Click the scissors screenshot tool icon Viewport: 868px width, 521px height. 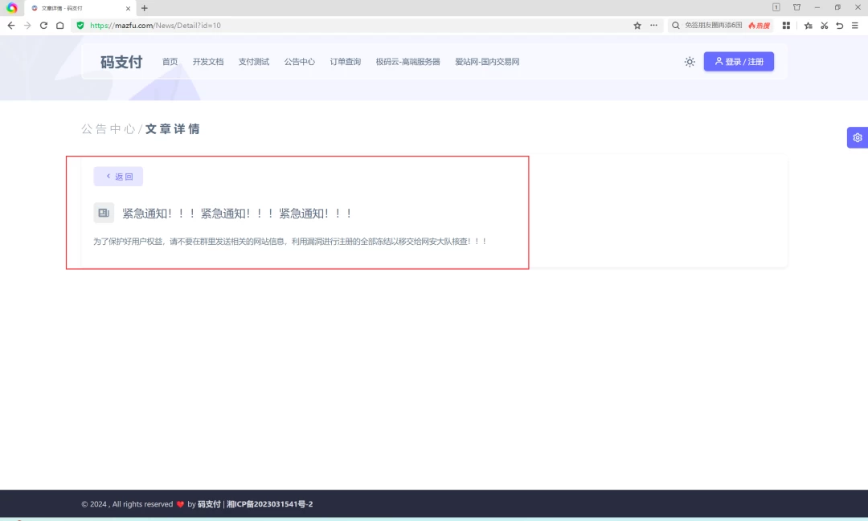[x=824, y=26]
